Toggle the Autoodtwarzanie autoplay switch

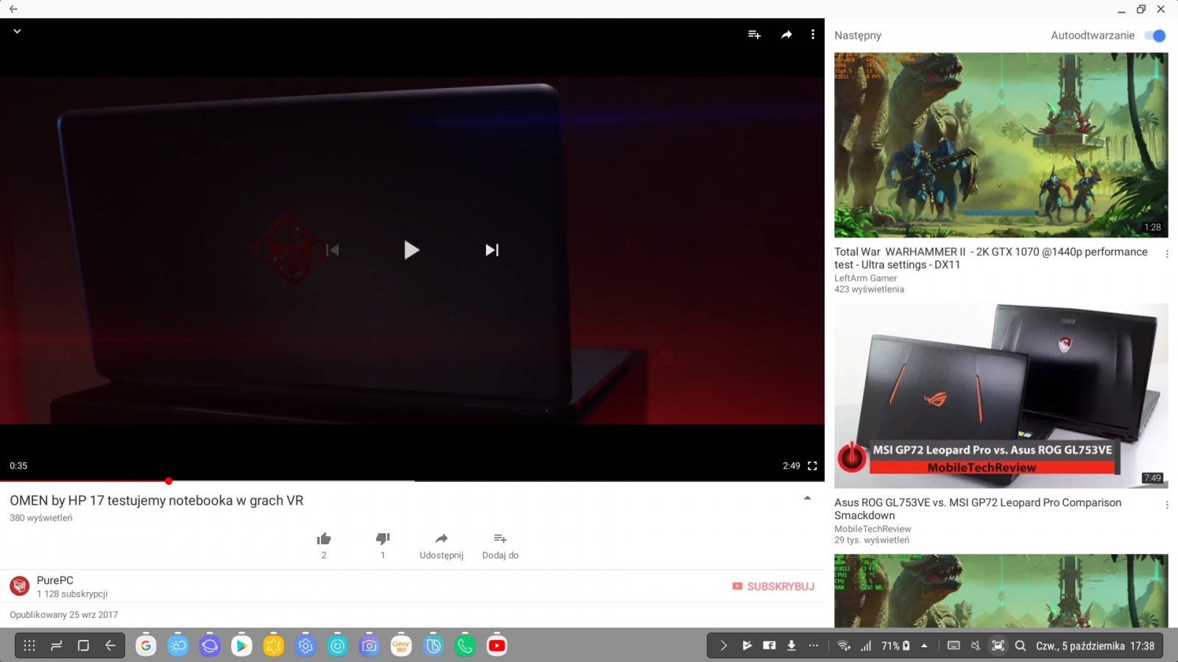pos(1155,35)
